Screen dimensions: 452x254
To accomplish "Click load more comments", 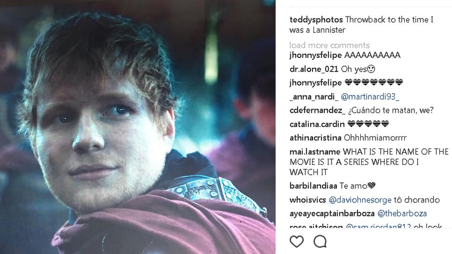I will click(329, 45).
